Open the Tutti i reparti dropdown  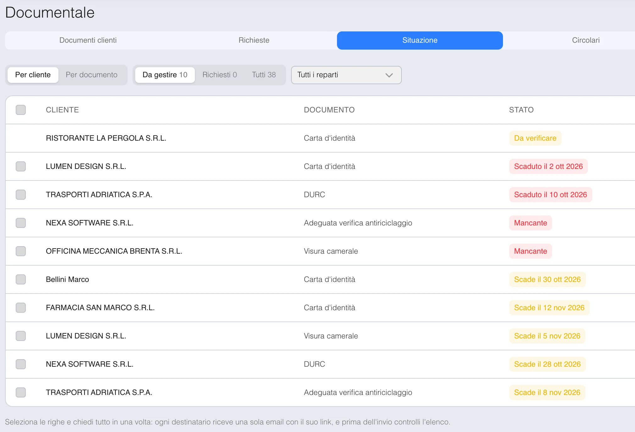coord(346,75)
